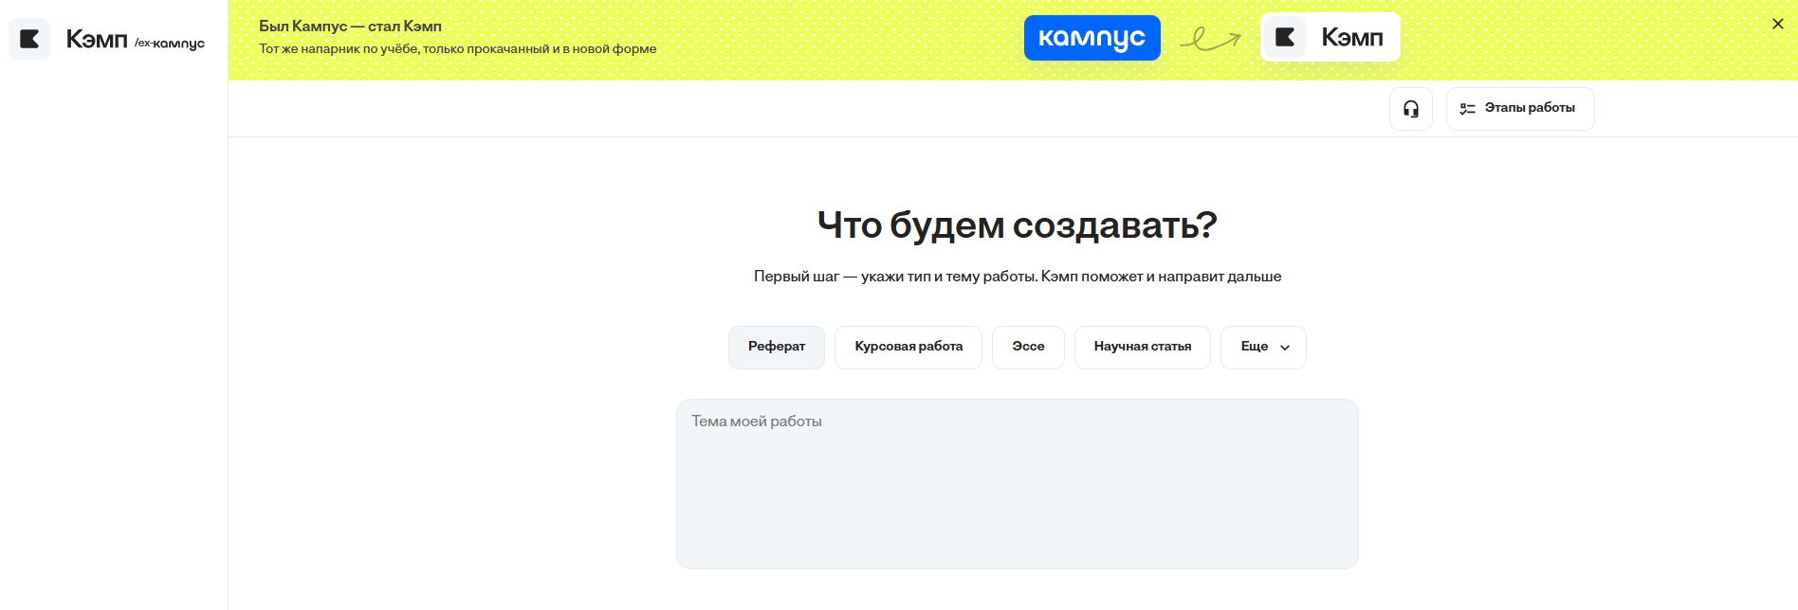
Task: Click the Кэмп K logo in sidebar
Action: (29, 39)
